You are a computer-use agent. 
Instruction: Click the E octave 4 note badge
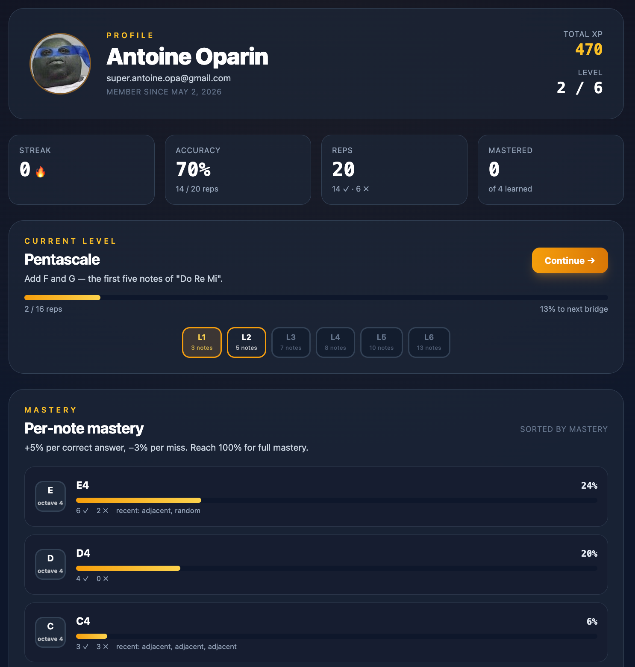[50, 496]
